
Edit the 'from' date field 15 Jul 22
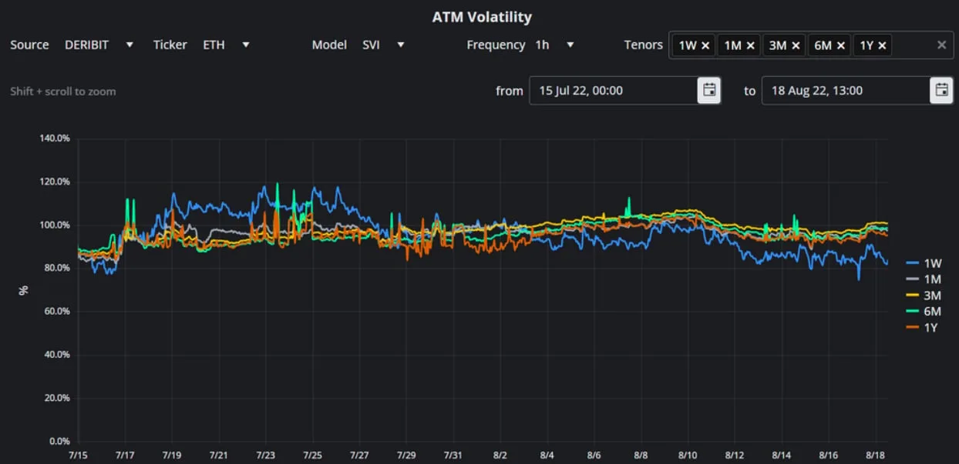tap(614, 91)
